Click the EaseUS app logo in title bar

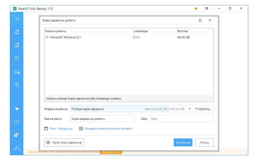[15, 8]
